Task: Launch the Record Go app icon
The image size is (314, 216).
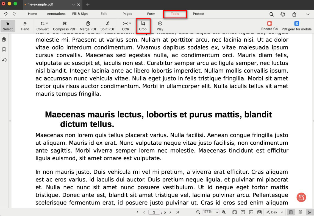Action: point(269,24)
